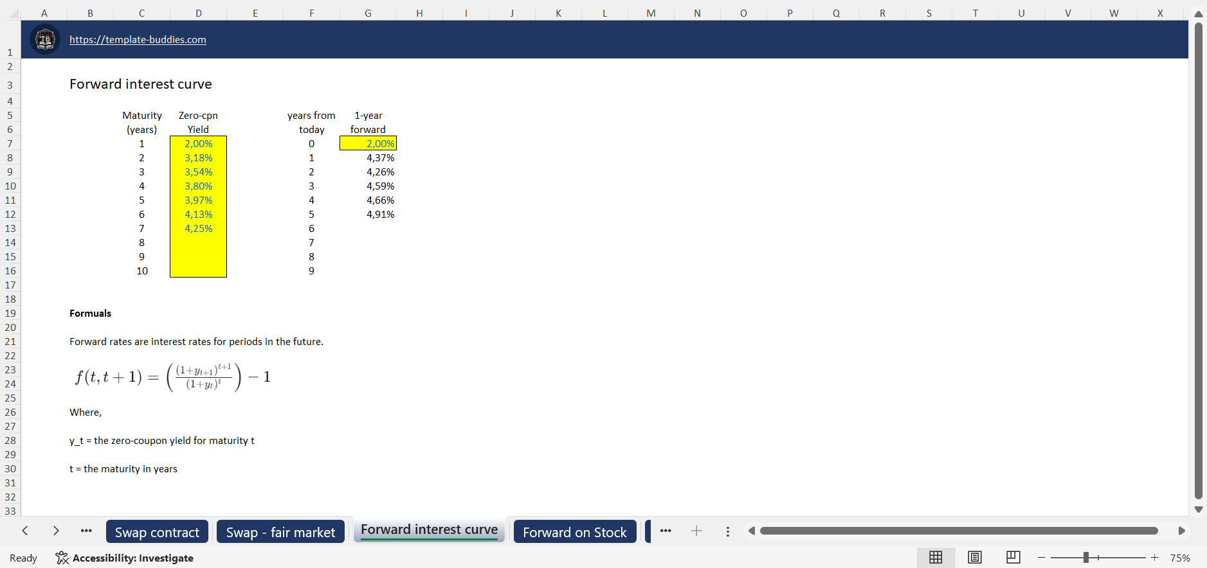Select the yellow 1-year forward 2,00% cell
Image resolution: width=1207 pixels, height=568 pixels.
(368, 143)
